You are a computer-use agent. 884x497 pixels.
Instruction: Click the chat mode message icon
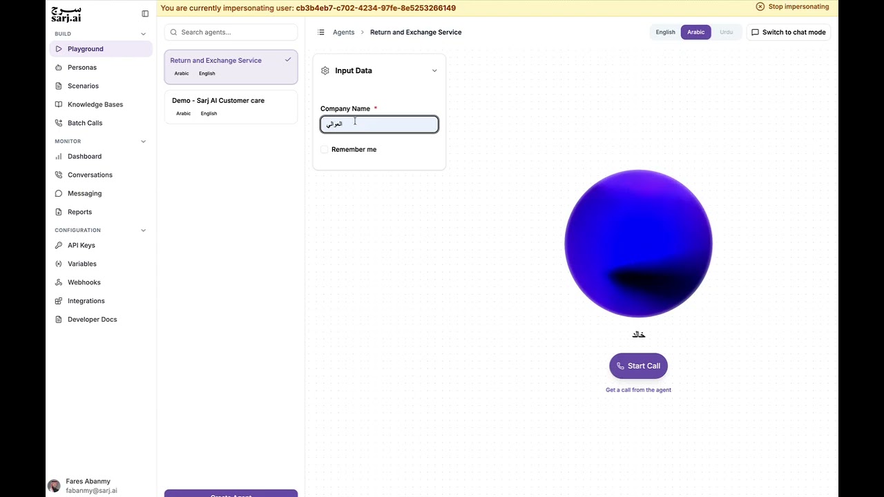click(755, 32)
